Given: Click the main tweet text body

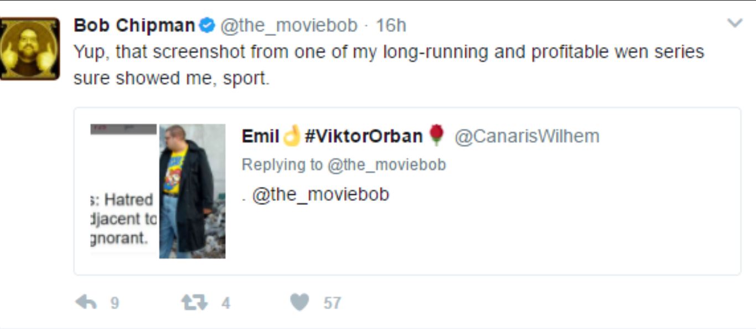Looking at the screenshot, I should click(x=389, y=65).
